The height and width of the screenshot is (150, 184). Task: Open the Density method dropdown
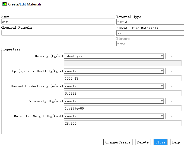(114, 56)
